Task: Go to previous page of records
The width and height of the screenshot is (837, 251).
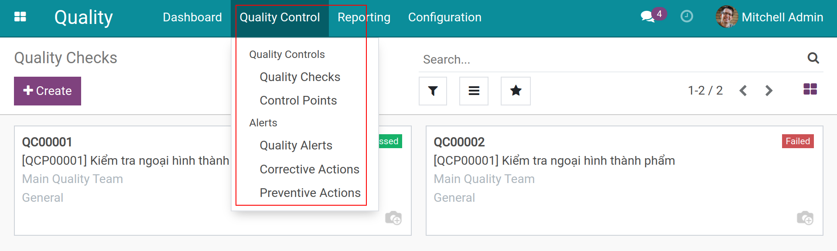Action: (743, 91)
